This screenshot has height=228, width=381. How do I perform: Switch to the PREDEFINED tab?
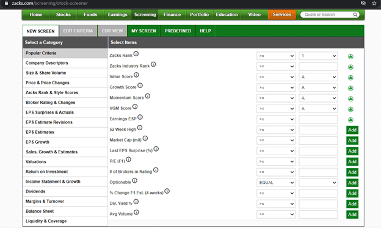(178, 31)
